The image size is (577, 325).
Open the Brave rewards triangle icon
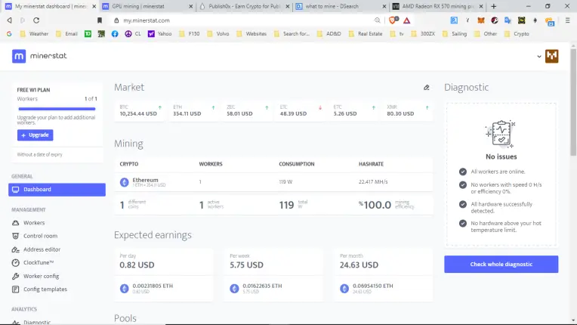coord(406,20)
